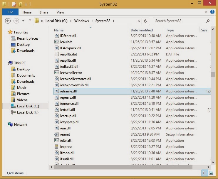Sort by the Size column header

tap(204, 30)
